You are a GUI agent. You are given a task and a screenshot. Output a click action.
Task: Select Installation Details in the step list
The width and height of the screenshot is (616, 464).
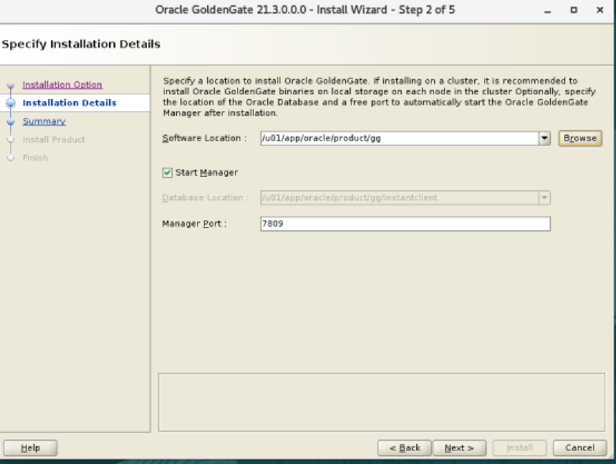(69, 103)
